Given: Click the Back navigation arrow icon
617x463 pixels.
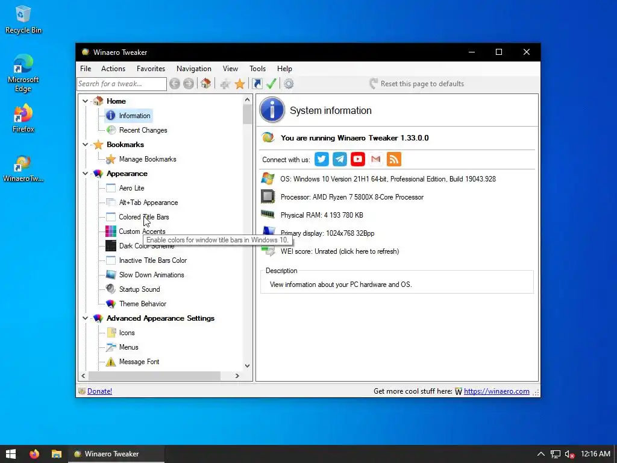Looking at the screenshot, I should [x=175, y=83].
